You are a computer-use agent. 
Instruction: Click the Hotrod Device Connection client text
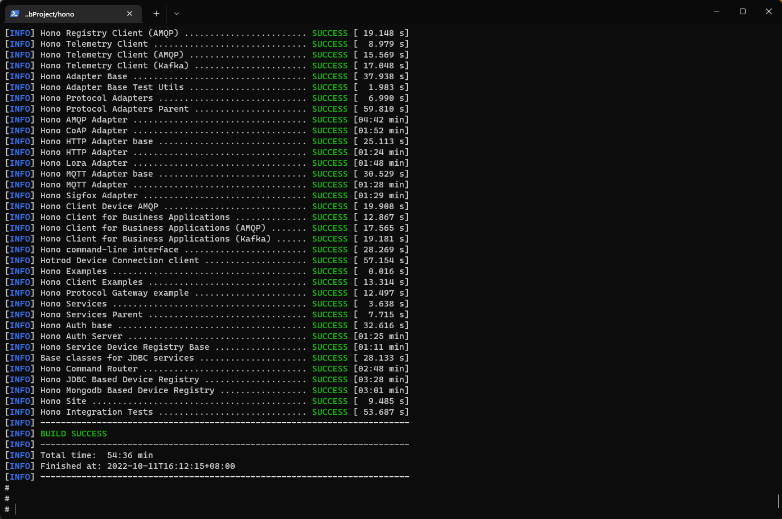pyautogui.click(x=120, y=260)
